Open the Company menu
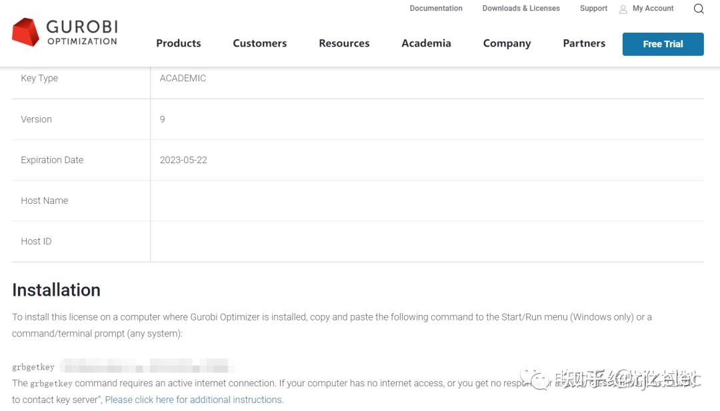The width and height of the screenshot is (720, 411). coord(507,43)
